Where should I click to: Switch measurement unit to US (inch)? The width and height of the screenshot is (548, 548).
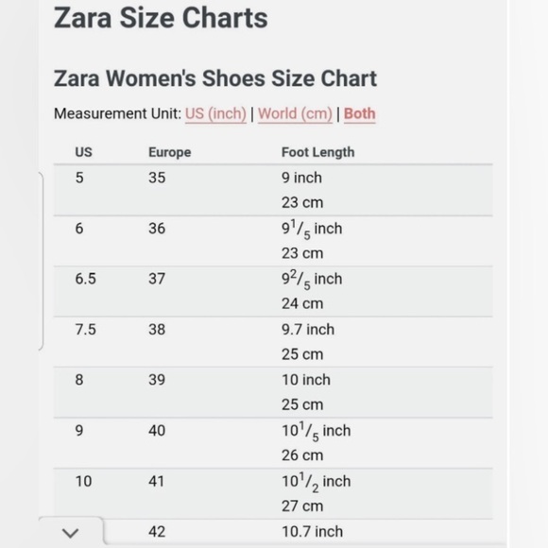(x=215, y=114)
